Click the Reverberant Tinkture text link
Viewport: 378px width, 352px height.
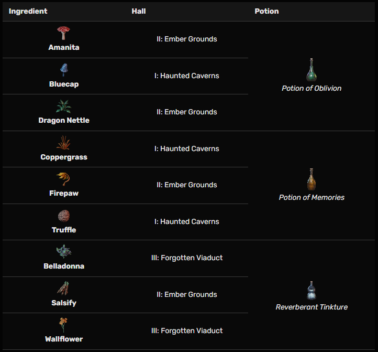312,307
